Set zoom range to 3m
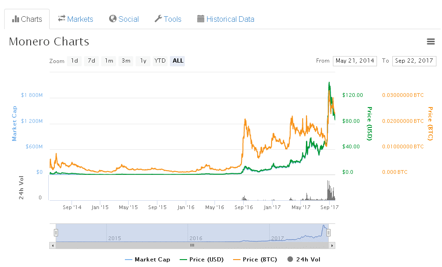The image size is (442, 267). click(x=126, y=61)
